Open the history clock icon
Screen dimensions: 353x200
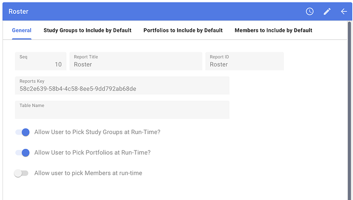310,11
